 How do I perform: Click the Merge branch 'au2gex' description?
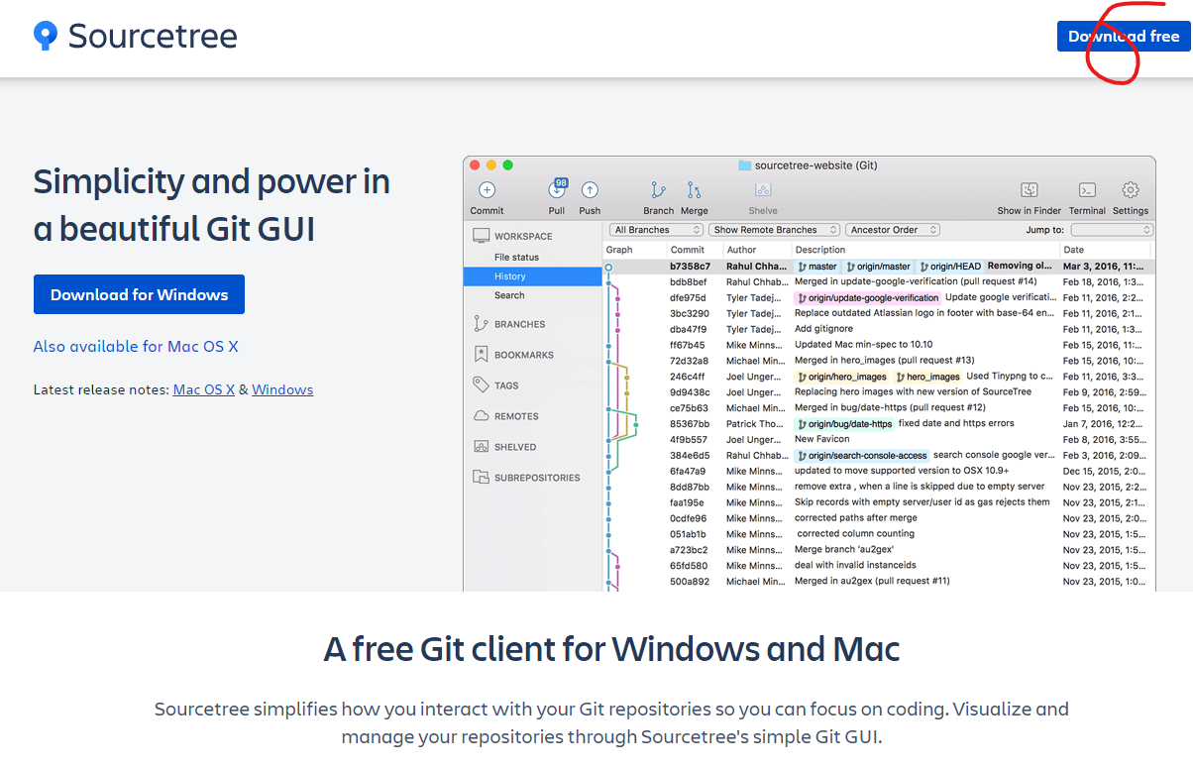tap(844, 549)
